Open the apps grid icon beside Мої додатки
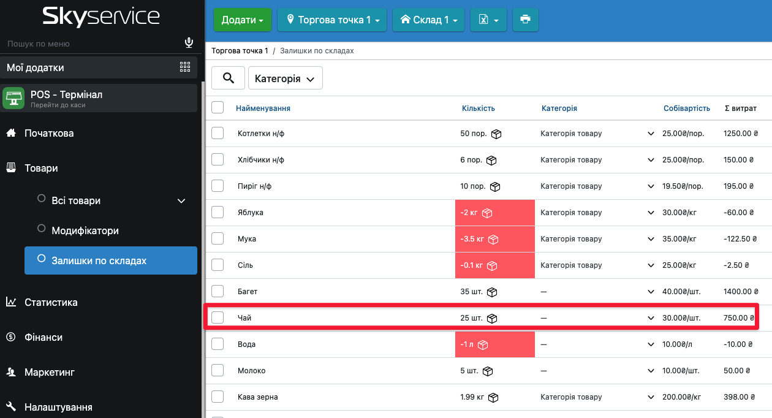This screenshot has height=418, width=772. 185,67
